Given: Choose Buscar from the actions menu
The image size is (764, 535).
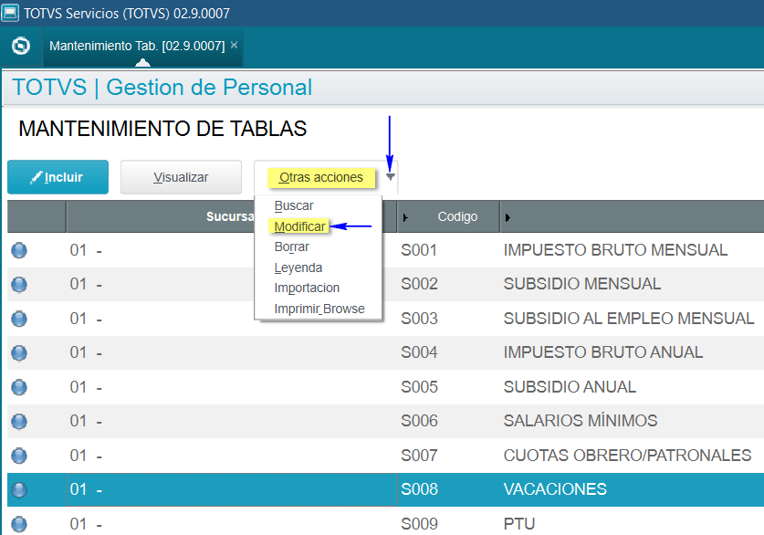Looking at the screenshot, I should pyautogui.click(x=294, y=205).
